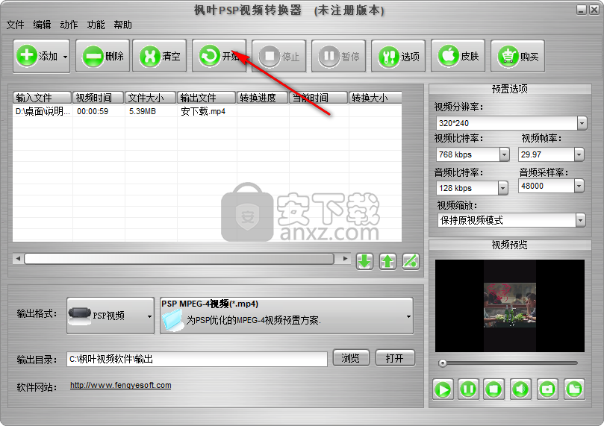Click the 打开 (Open) button

(395, 358)
